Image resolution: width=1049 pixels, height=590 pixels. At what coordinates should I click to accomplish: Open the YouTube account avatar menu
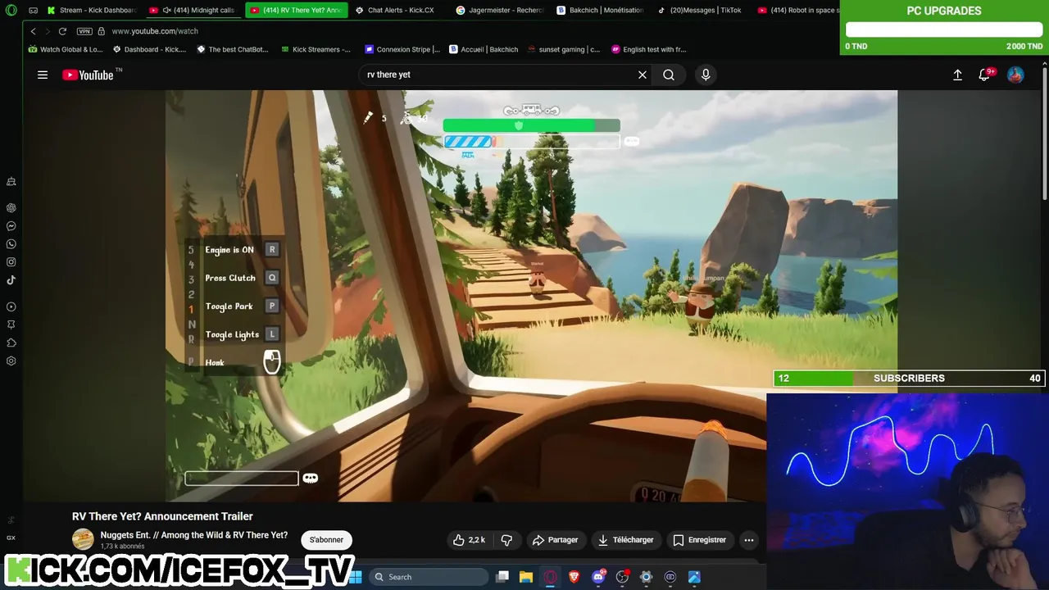(1015, 75)
